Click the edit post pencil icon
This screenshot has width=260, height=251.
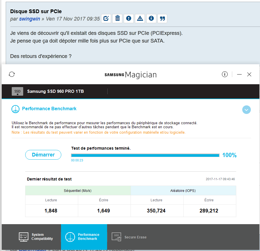pos(106,19)
